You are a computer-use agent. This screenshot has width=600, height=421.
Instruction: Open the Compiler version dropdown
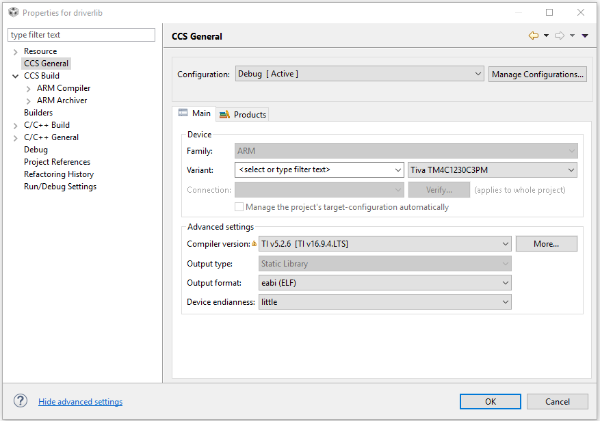click(x=385, y=243)
